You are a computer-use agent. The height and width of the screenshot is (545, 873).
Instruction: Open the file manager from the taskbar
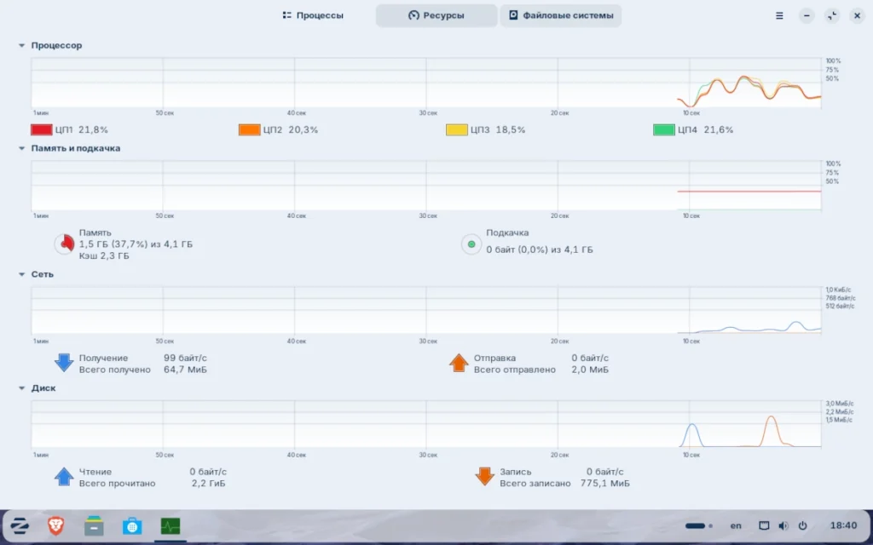click(94, 525)
